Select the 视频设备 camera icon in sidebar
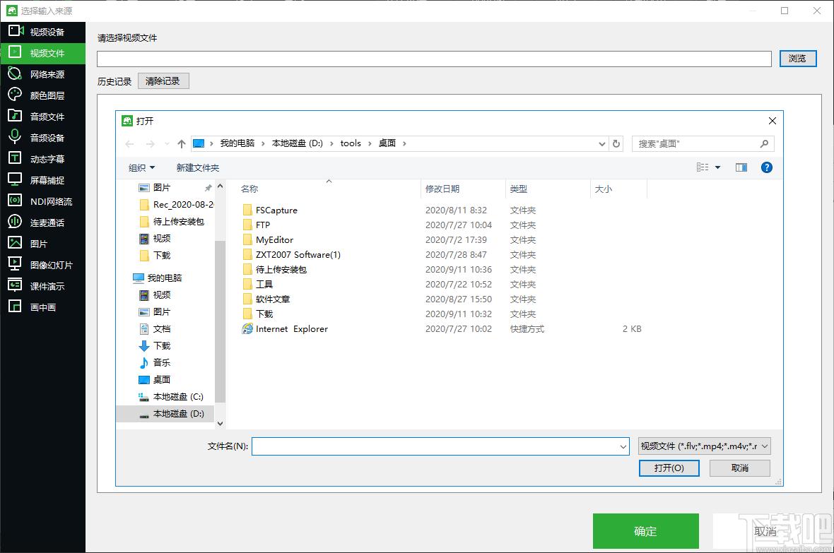 click(x=16, y=31)
